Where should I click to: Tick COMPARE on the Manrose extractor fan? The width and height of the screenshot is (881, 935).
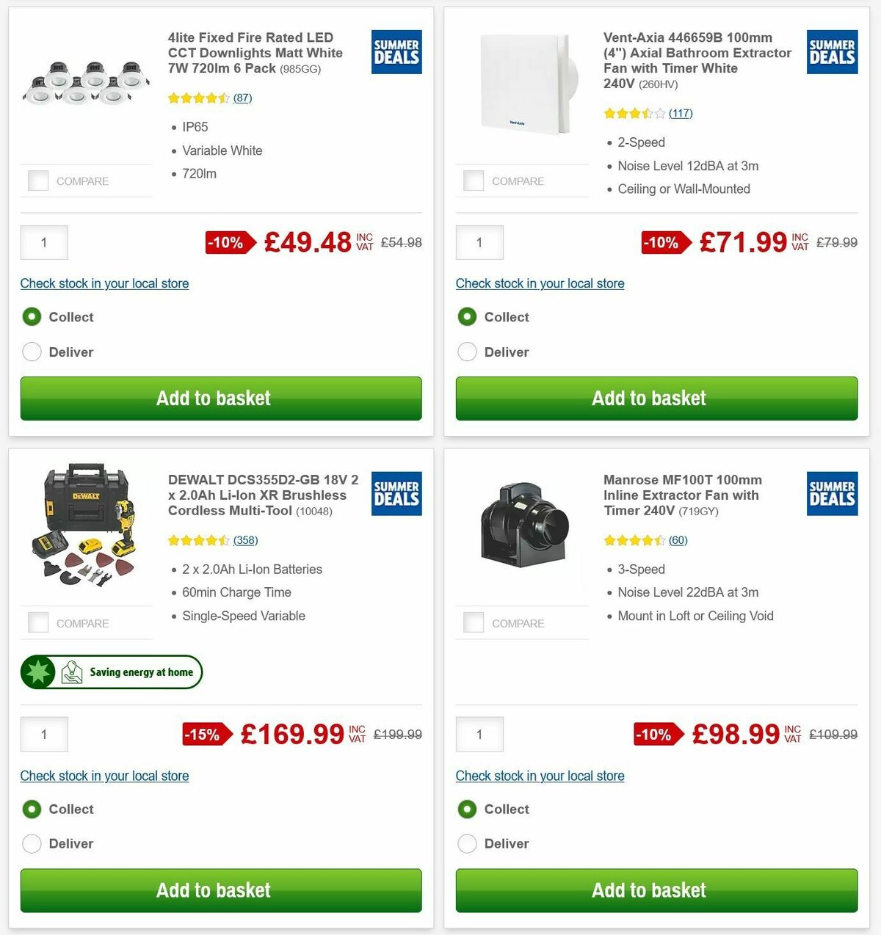[x=474, y=622]
